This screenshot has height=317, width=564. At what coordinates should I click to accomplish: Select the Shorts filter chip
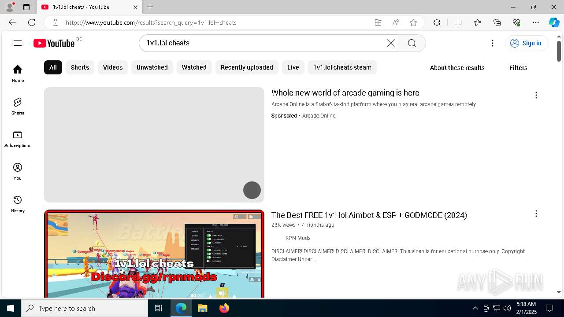80,67
